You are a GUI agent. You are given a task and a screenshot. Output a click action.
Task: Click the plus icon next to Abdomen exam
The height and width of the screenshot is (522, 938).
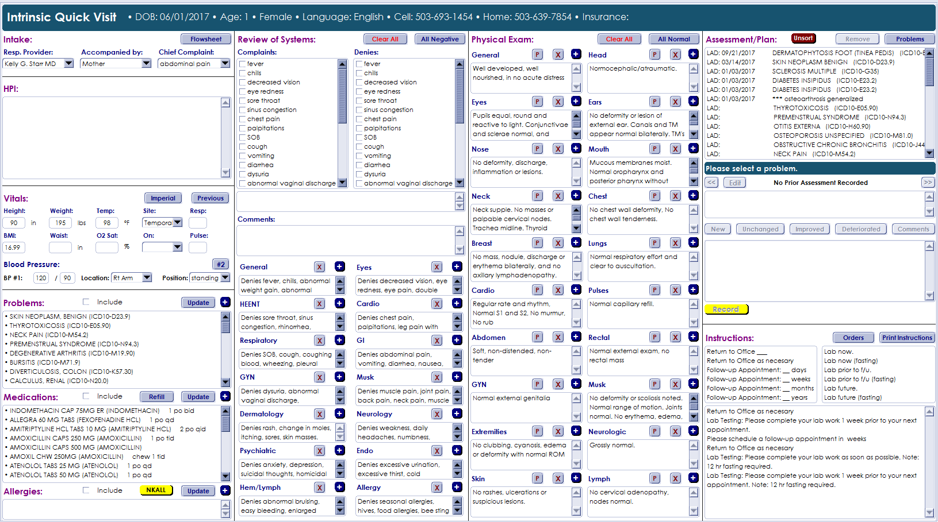[x=576, y=337]
